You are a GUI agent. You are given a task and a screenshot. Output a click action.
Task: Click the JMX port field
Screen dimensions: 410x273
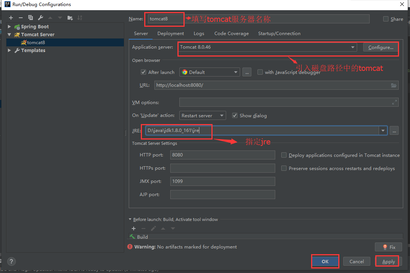click(222, 181)
